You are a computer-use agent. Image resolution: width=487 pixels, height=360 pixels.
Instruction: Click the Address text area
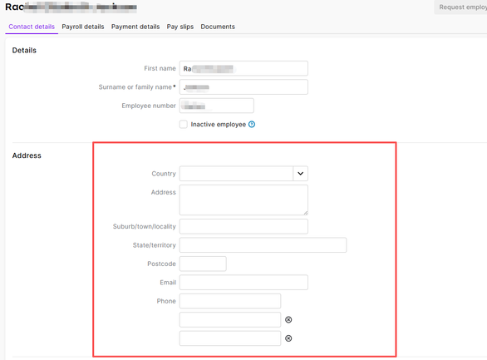coord(243,200)
